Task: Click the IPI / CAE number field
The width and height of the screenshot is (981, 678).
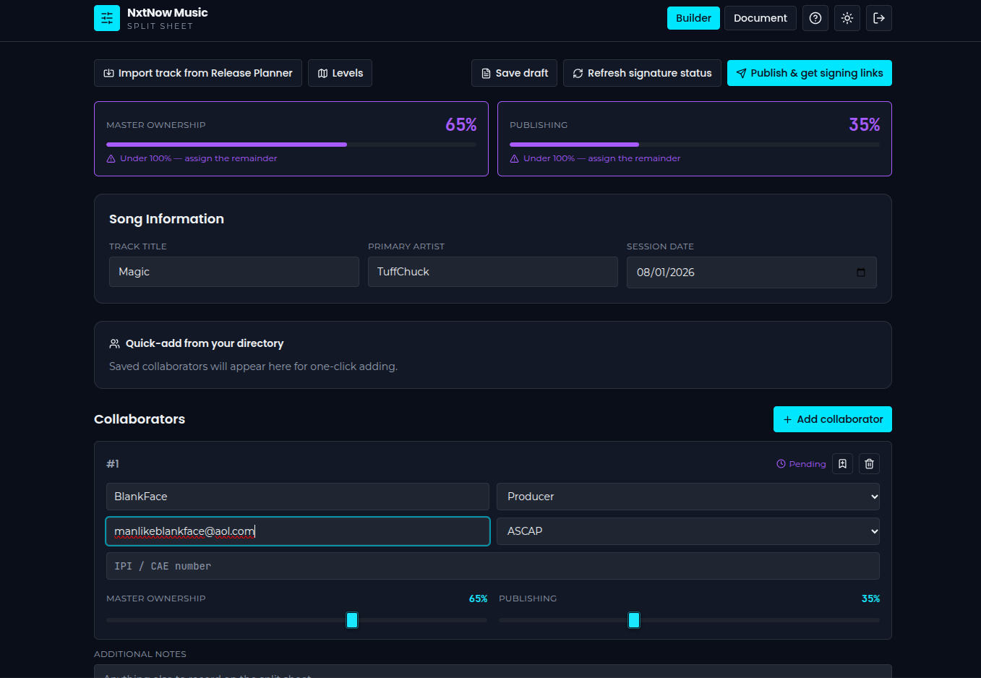Action: pyautogui.click(x=493, y=566)
